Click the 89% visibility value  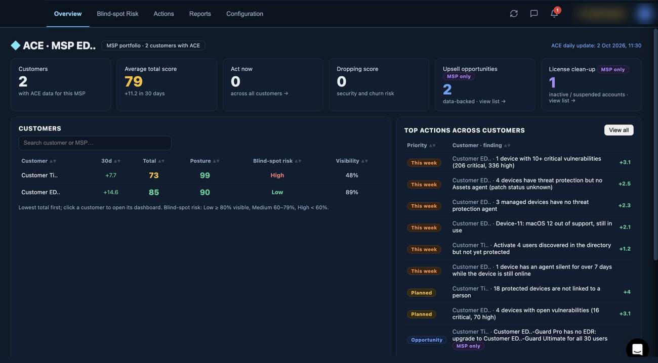pos(352,192)
